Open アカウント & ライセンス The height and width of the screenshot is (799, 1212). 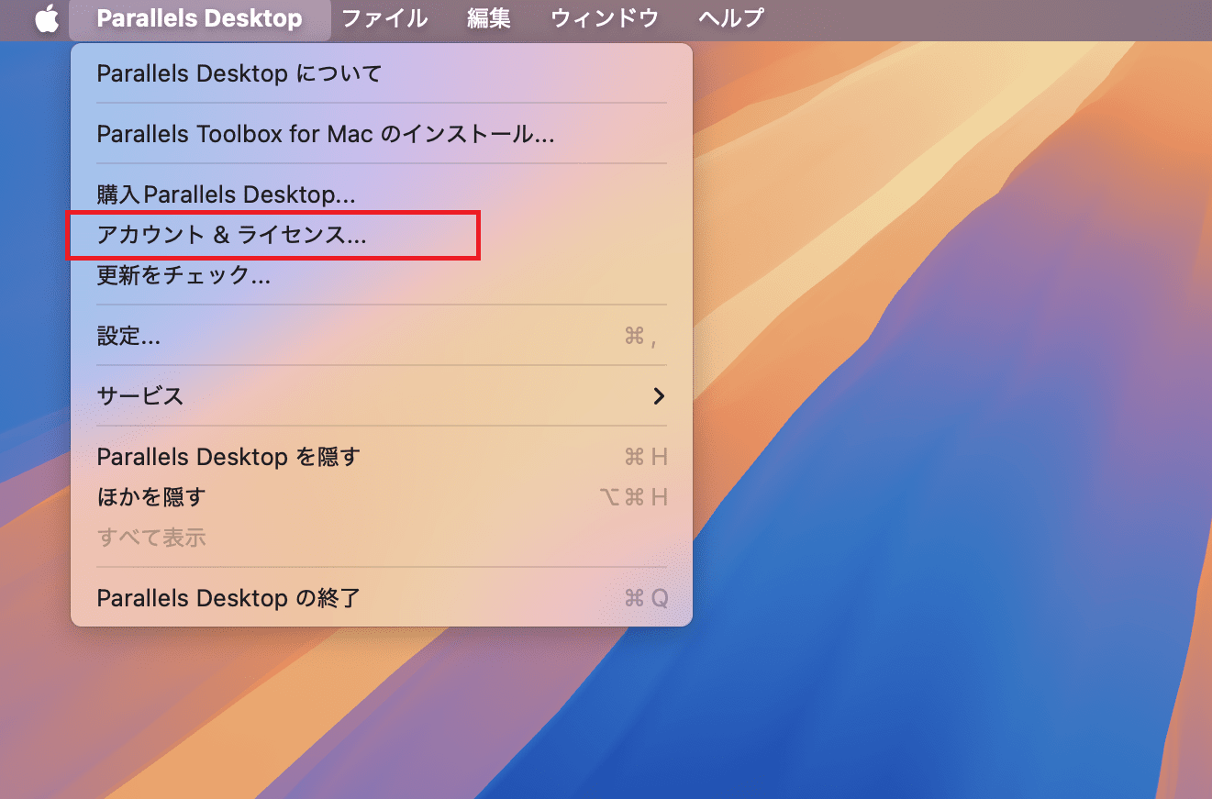382,235
